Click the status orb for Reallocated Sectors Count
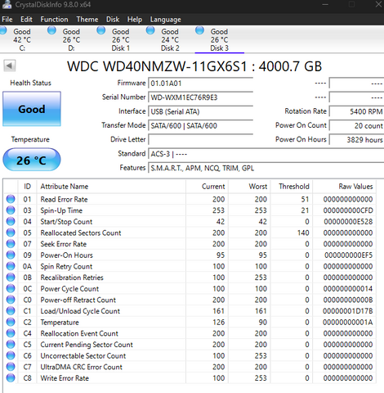 point(11,233)
